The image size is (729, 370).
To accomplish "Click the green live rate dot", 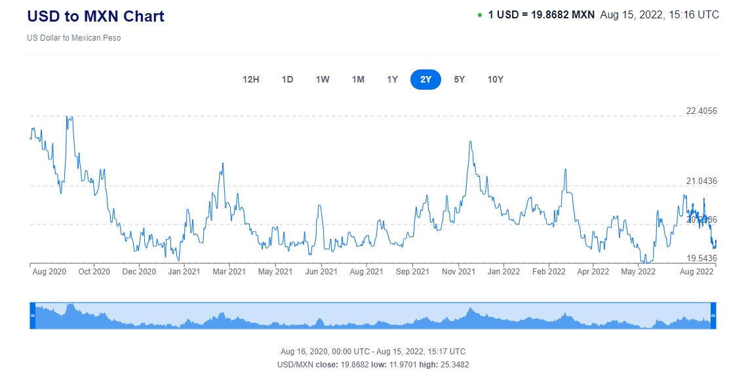I will pyautogui.click(x=480, y=15).
